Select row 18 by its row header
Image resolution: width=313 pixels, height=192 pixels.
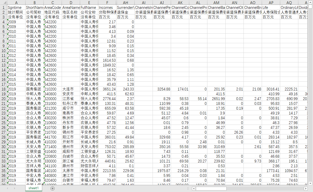[x=4, y=89]
